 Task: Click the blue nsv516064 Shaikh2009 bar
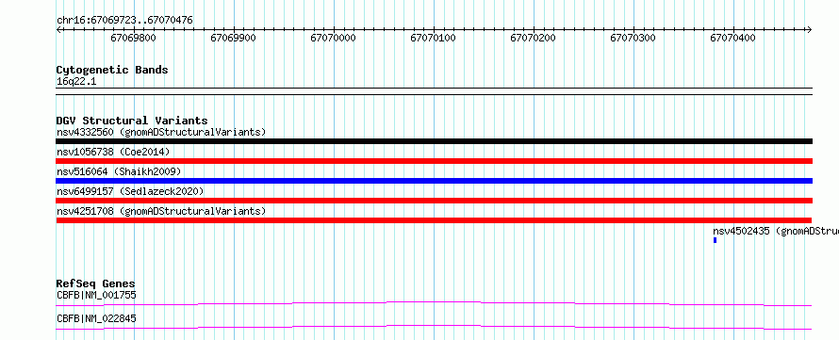click(x=434, y=181)
